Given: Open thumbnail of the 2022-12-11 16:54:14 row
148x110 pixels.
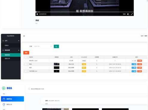Looking at the screenshot, I should [57, 67].
